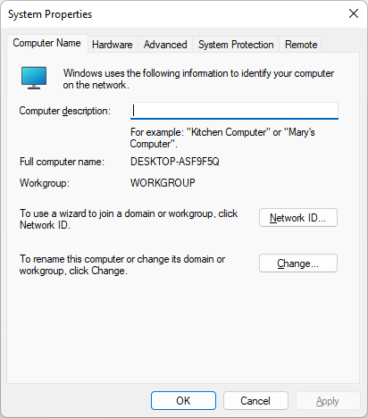Click the Computer Name tab
This screenshot has width=368, height=418.
tap(47, 43)
